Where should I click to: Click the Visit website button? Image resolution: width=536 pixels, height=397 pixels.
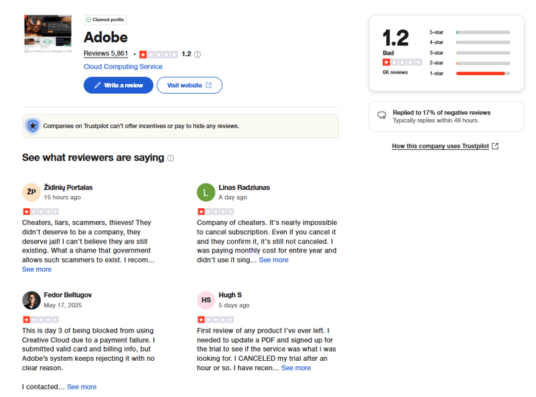189,85
